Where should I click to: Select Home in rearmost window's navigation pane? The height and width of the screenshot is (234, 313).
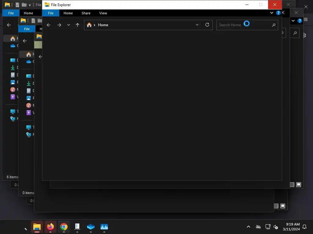pyautogui.click(x=13, y=38)
